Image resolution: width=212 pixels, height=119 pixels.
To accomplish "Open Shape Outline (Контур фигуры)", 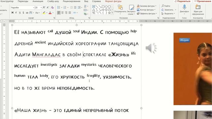I will pyautogui.click(x=146, y=10).
